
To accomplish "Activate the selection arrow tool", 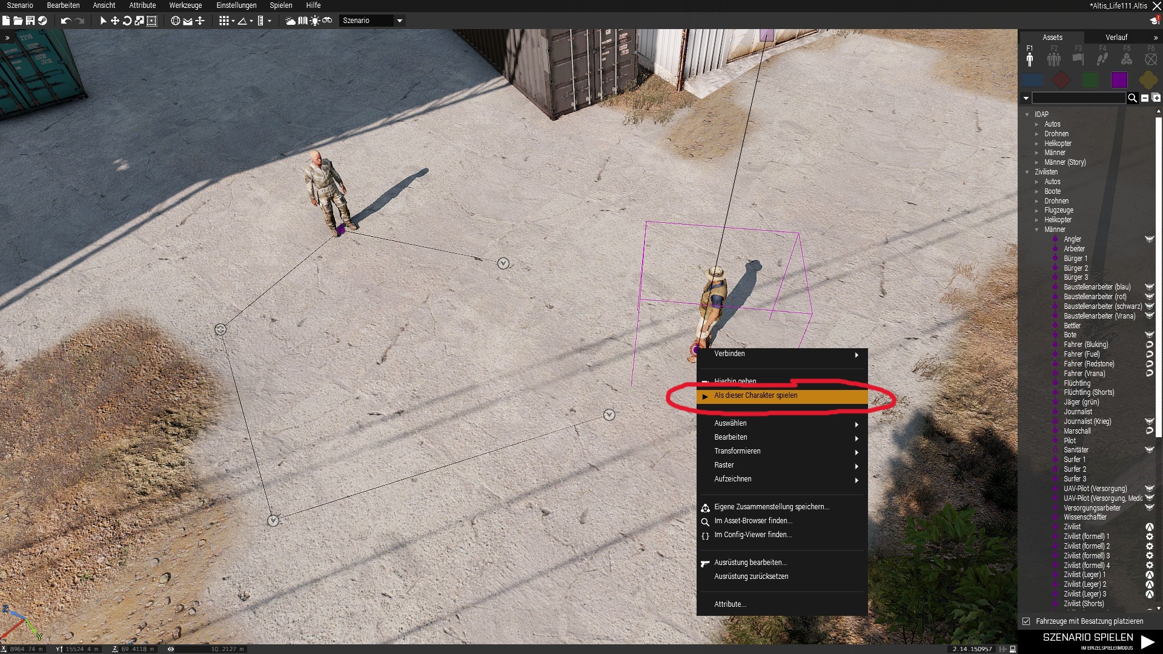I will [x=103, y=21].
